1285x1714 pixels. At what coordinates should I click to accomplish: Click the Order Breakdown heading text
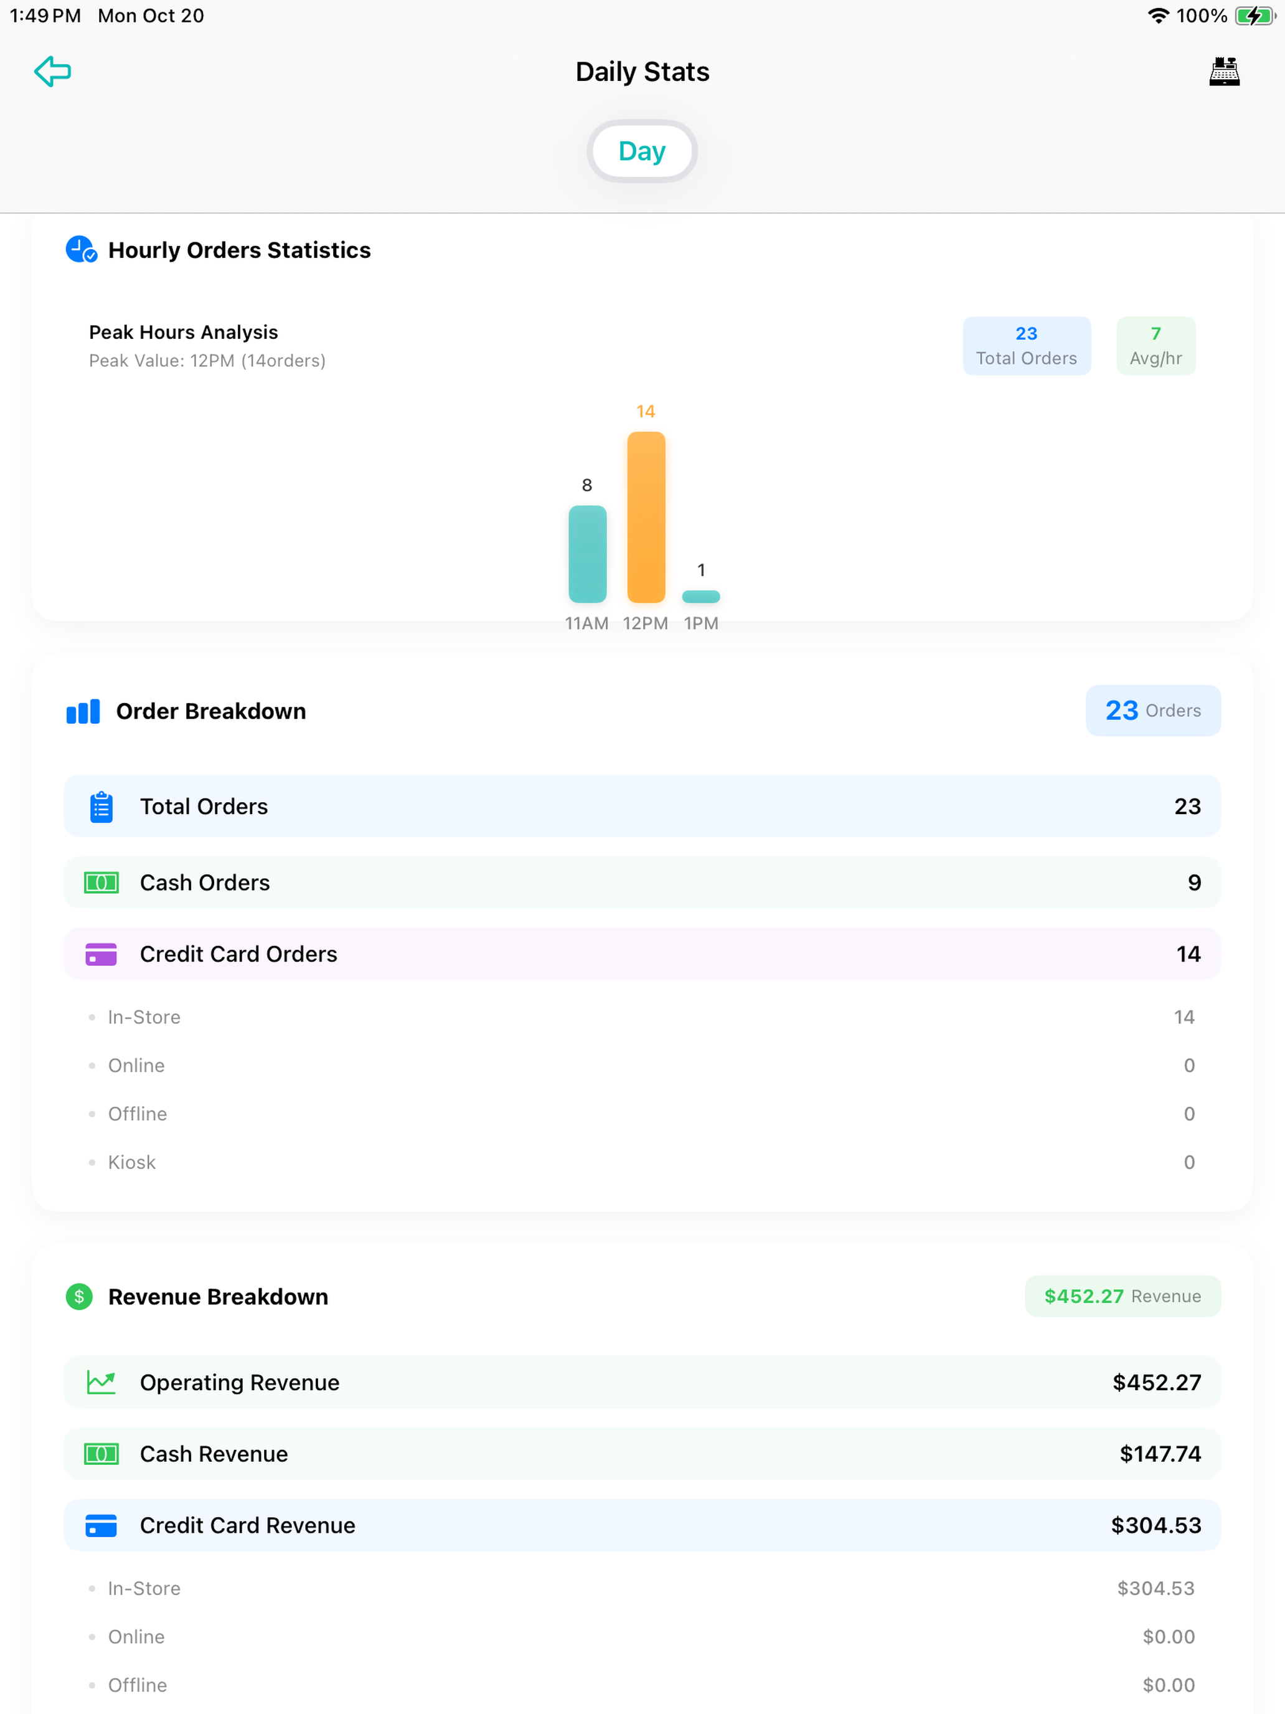click(x=210, y=711)
